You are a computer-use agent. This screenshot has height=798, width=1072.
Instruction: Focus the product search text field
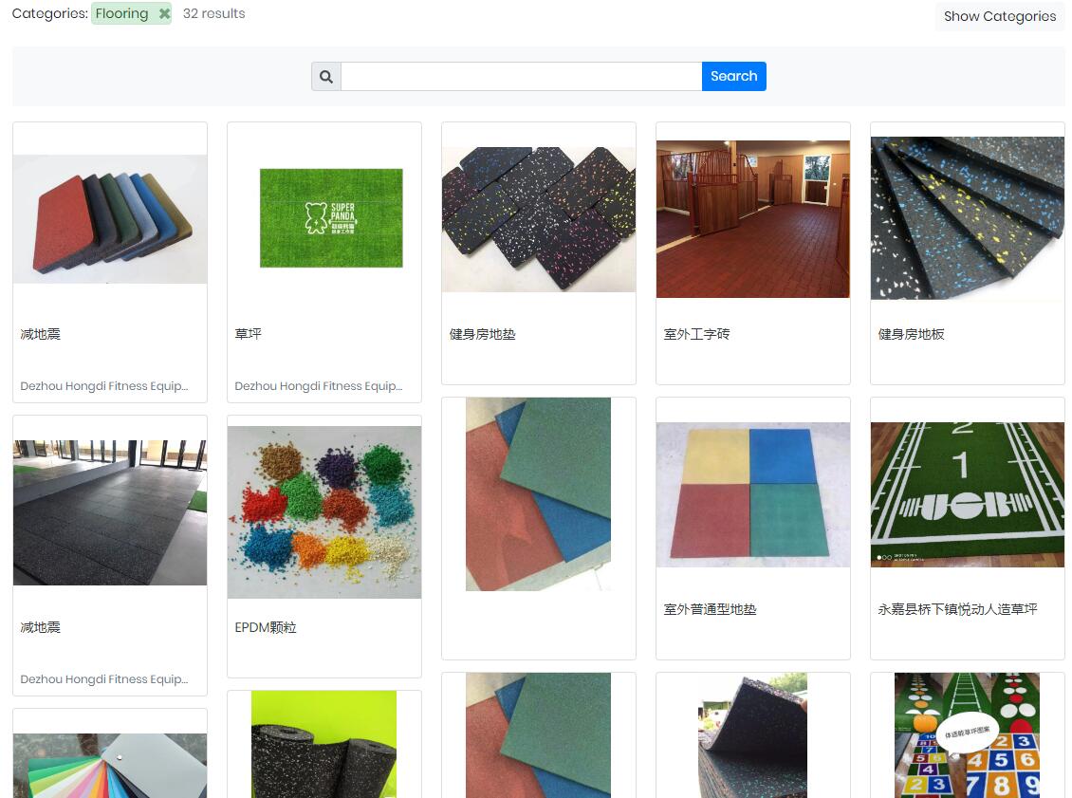point(521,77)
